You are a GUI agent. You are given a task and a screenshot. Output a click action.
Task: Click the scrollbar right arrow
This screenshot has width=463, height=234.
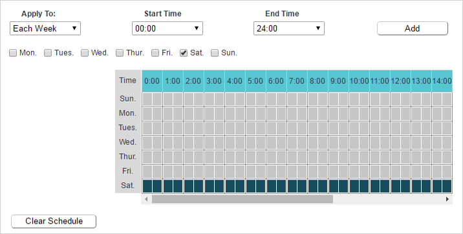tap(447, 199)
